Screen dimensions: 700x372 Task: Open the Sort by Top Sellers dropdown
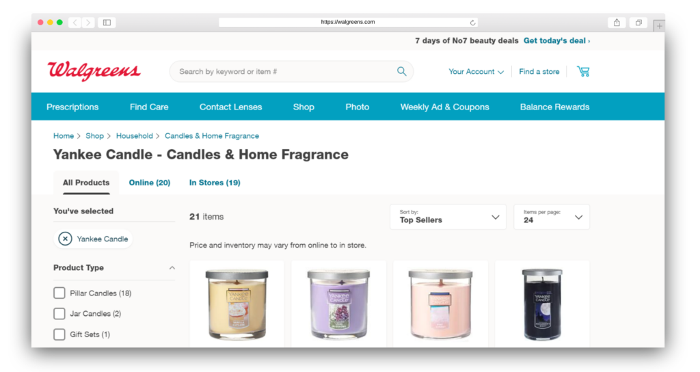(x=448, y=217)
